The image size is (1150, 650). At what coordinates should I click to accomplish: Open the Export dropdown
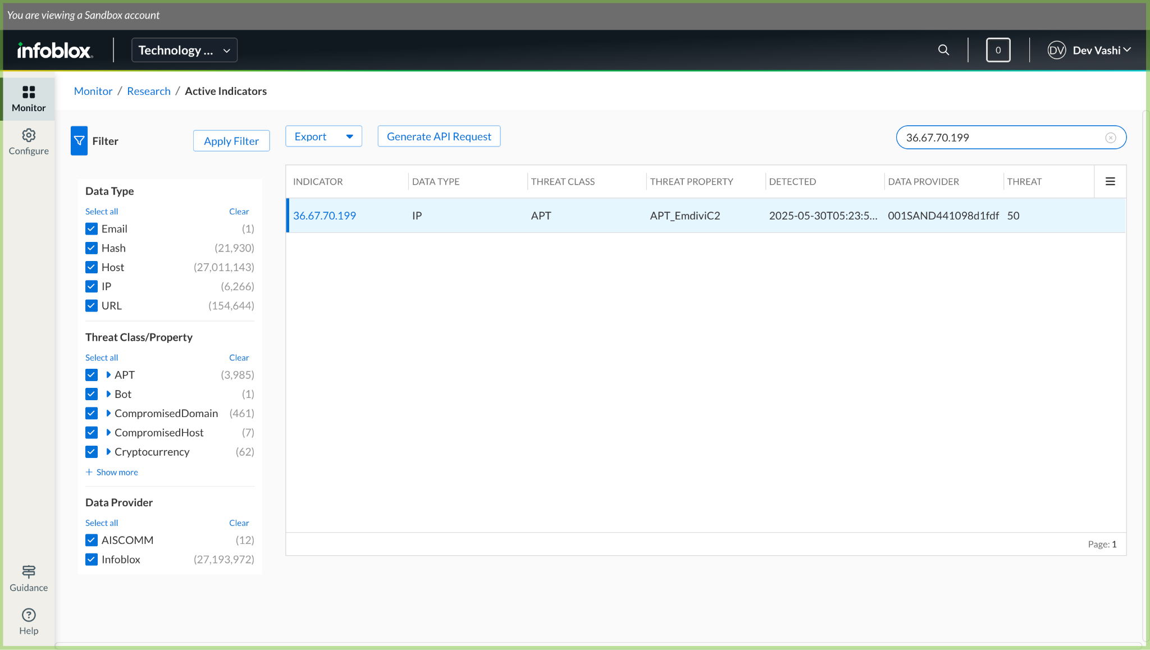[x=323, y=136]
